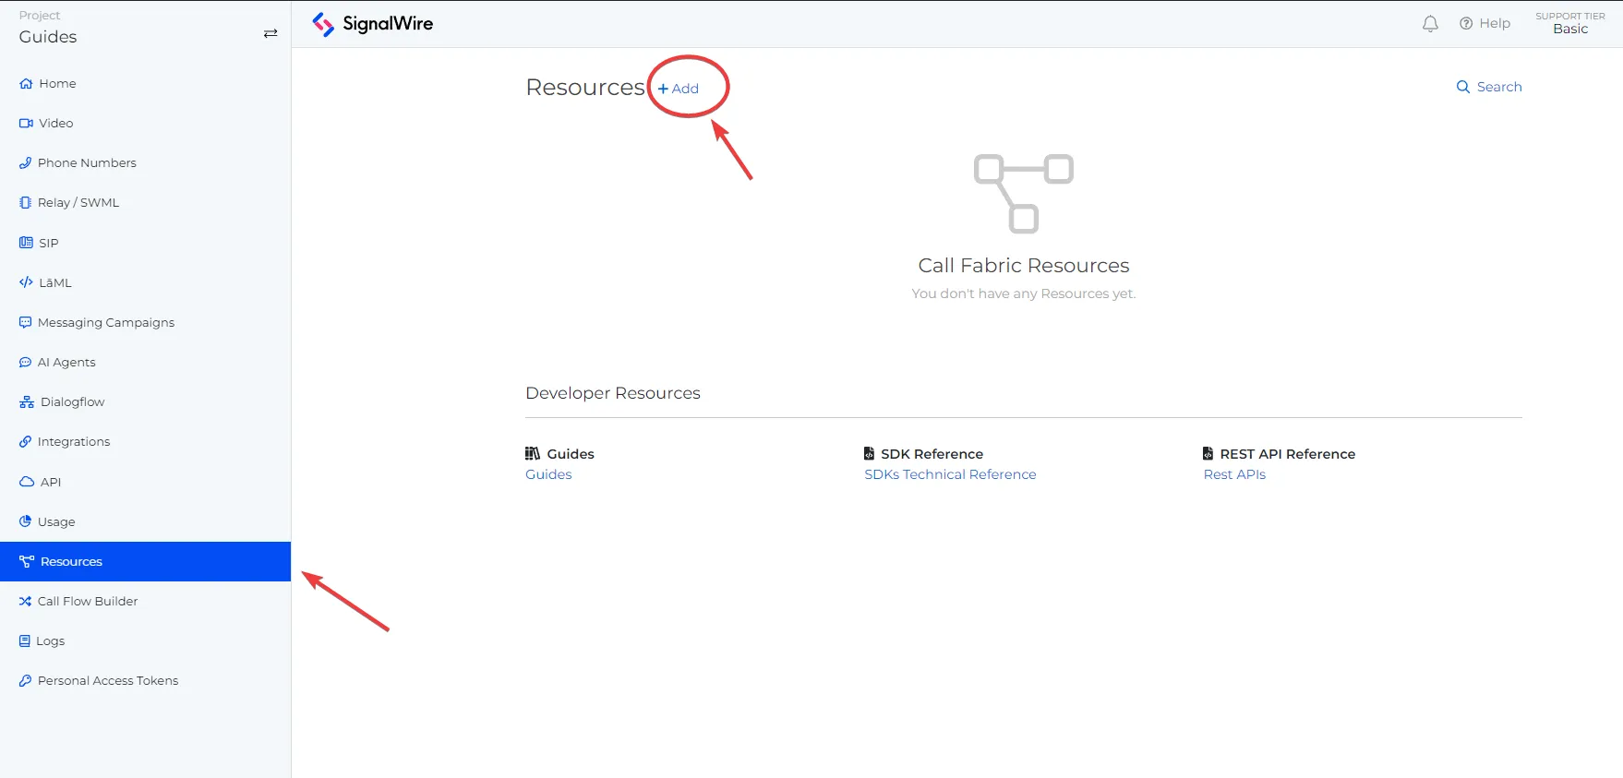Click the API cloud icon
Screen dimensions: 1623x778
[27, 482]
